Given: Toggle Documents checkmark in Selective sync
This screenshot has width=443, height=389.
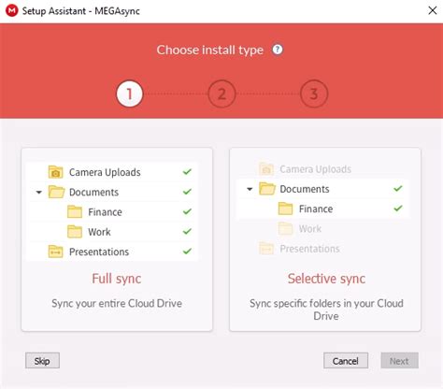Looking at the screenshot, I should click(x=398, y=189).
